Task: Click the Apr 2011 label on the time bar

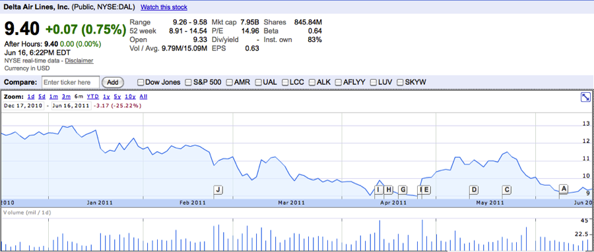Action: [393, 203]
